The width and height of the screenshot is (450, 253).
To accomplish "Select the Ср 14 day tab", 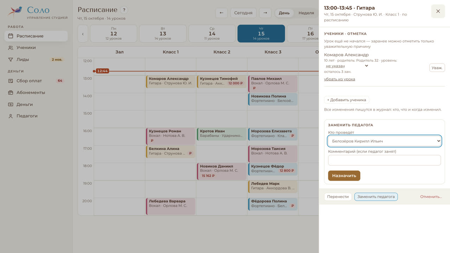I will [212, 34].
